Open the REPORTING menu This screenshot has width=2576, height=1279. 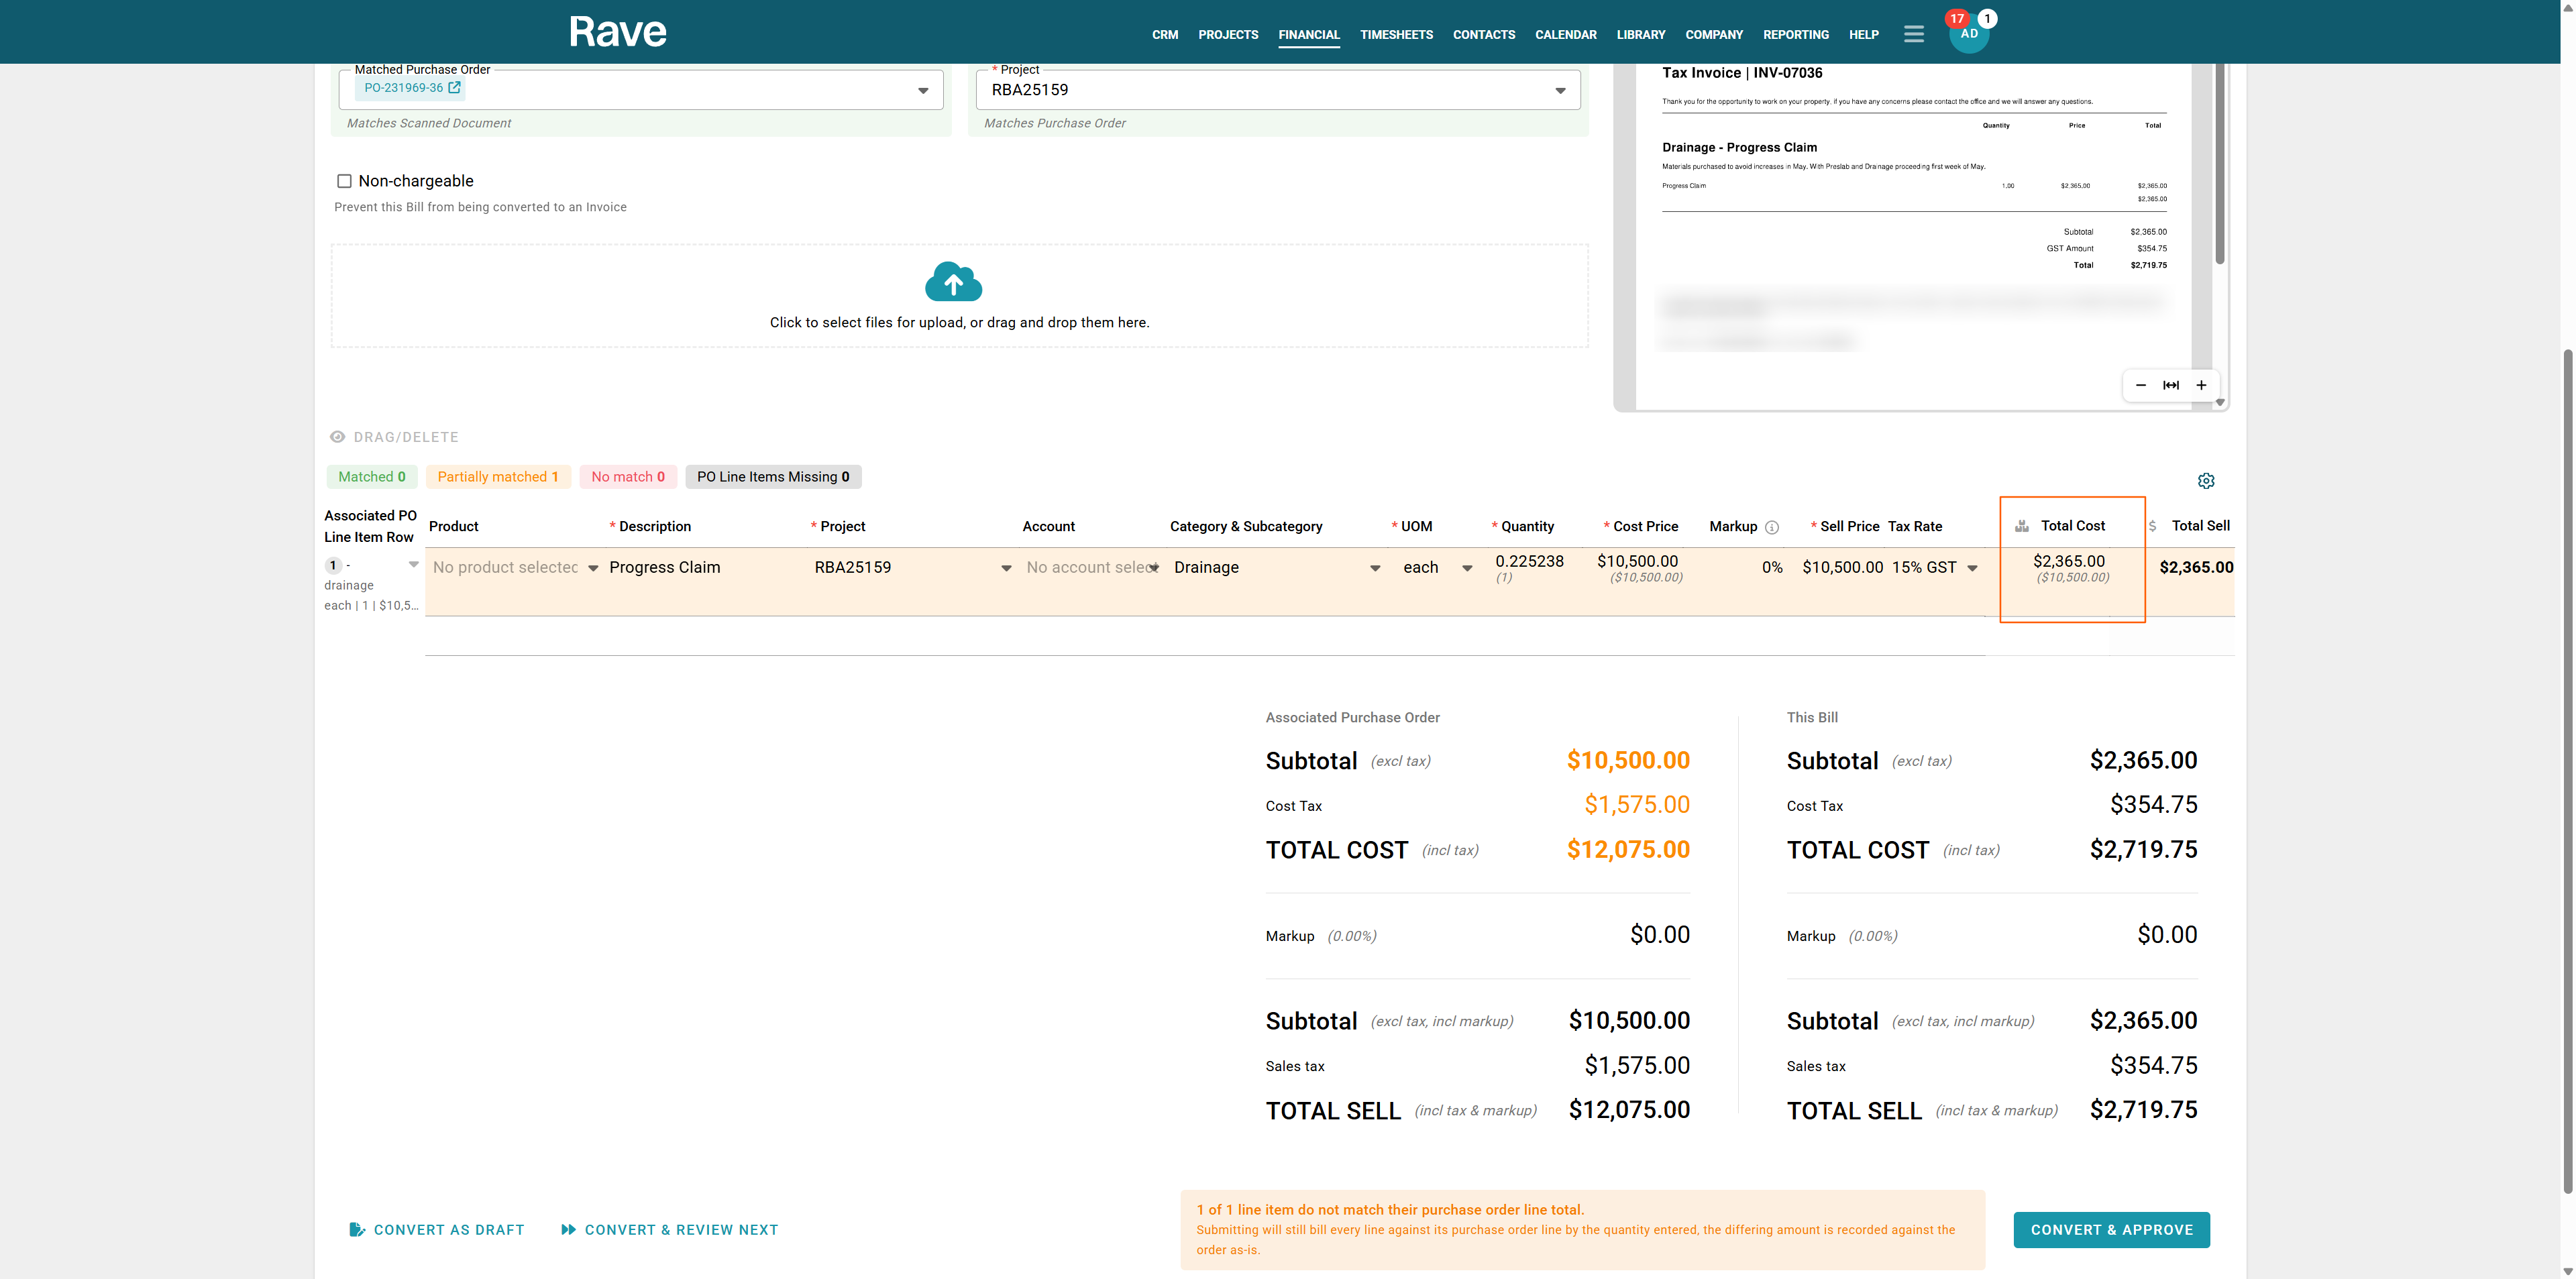point(1796,35)
